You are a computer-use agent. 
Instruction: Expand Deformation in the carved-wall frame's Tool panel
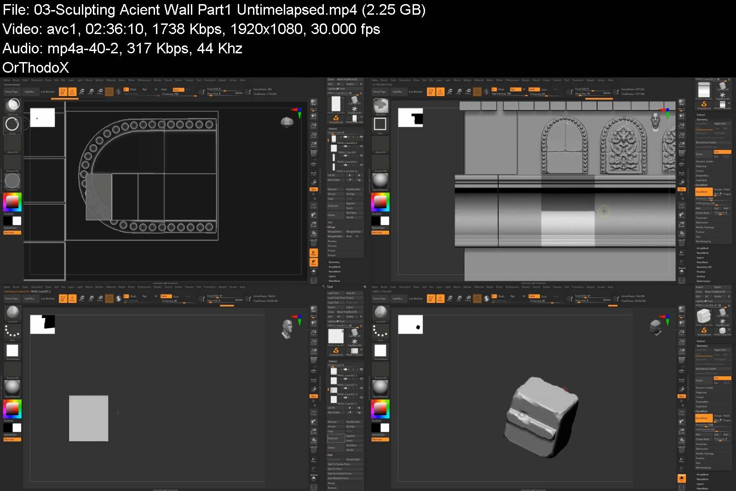(703, 281)
